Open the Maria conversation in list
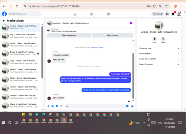Viewport: 186px width, 134px height. point(20,105)
